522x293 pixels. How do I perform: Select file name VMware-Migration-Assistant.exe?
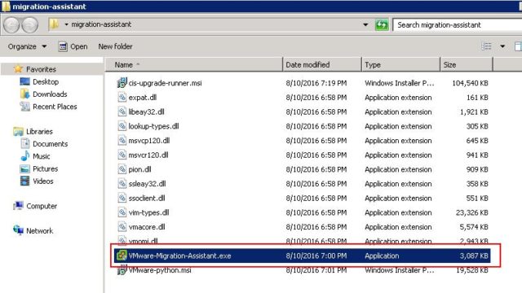[179, 256]
